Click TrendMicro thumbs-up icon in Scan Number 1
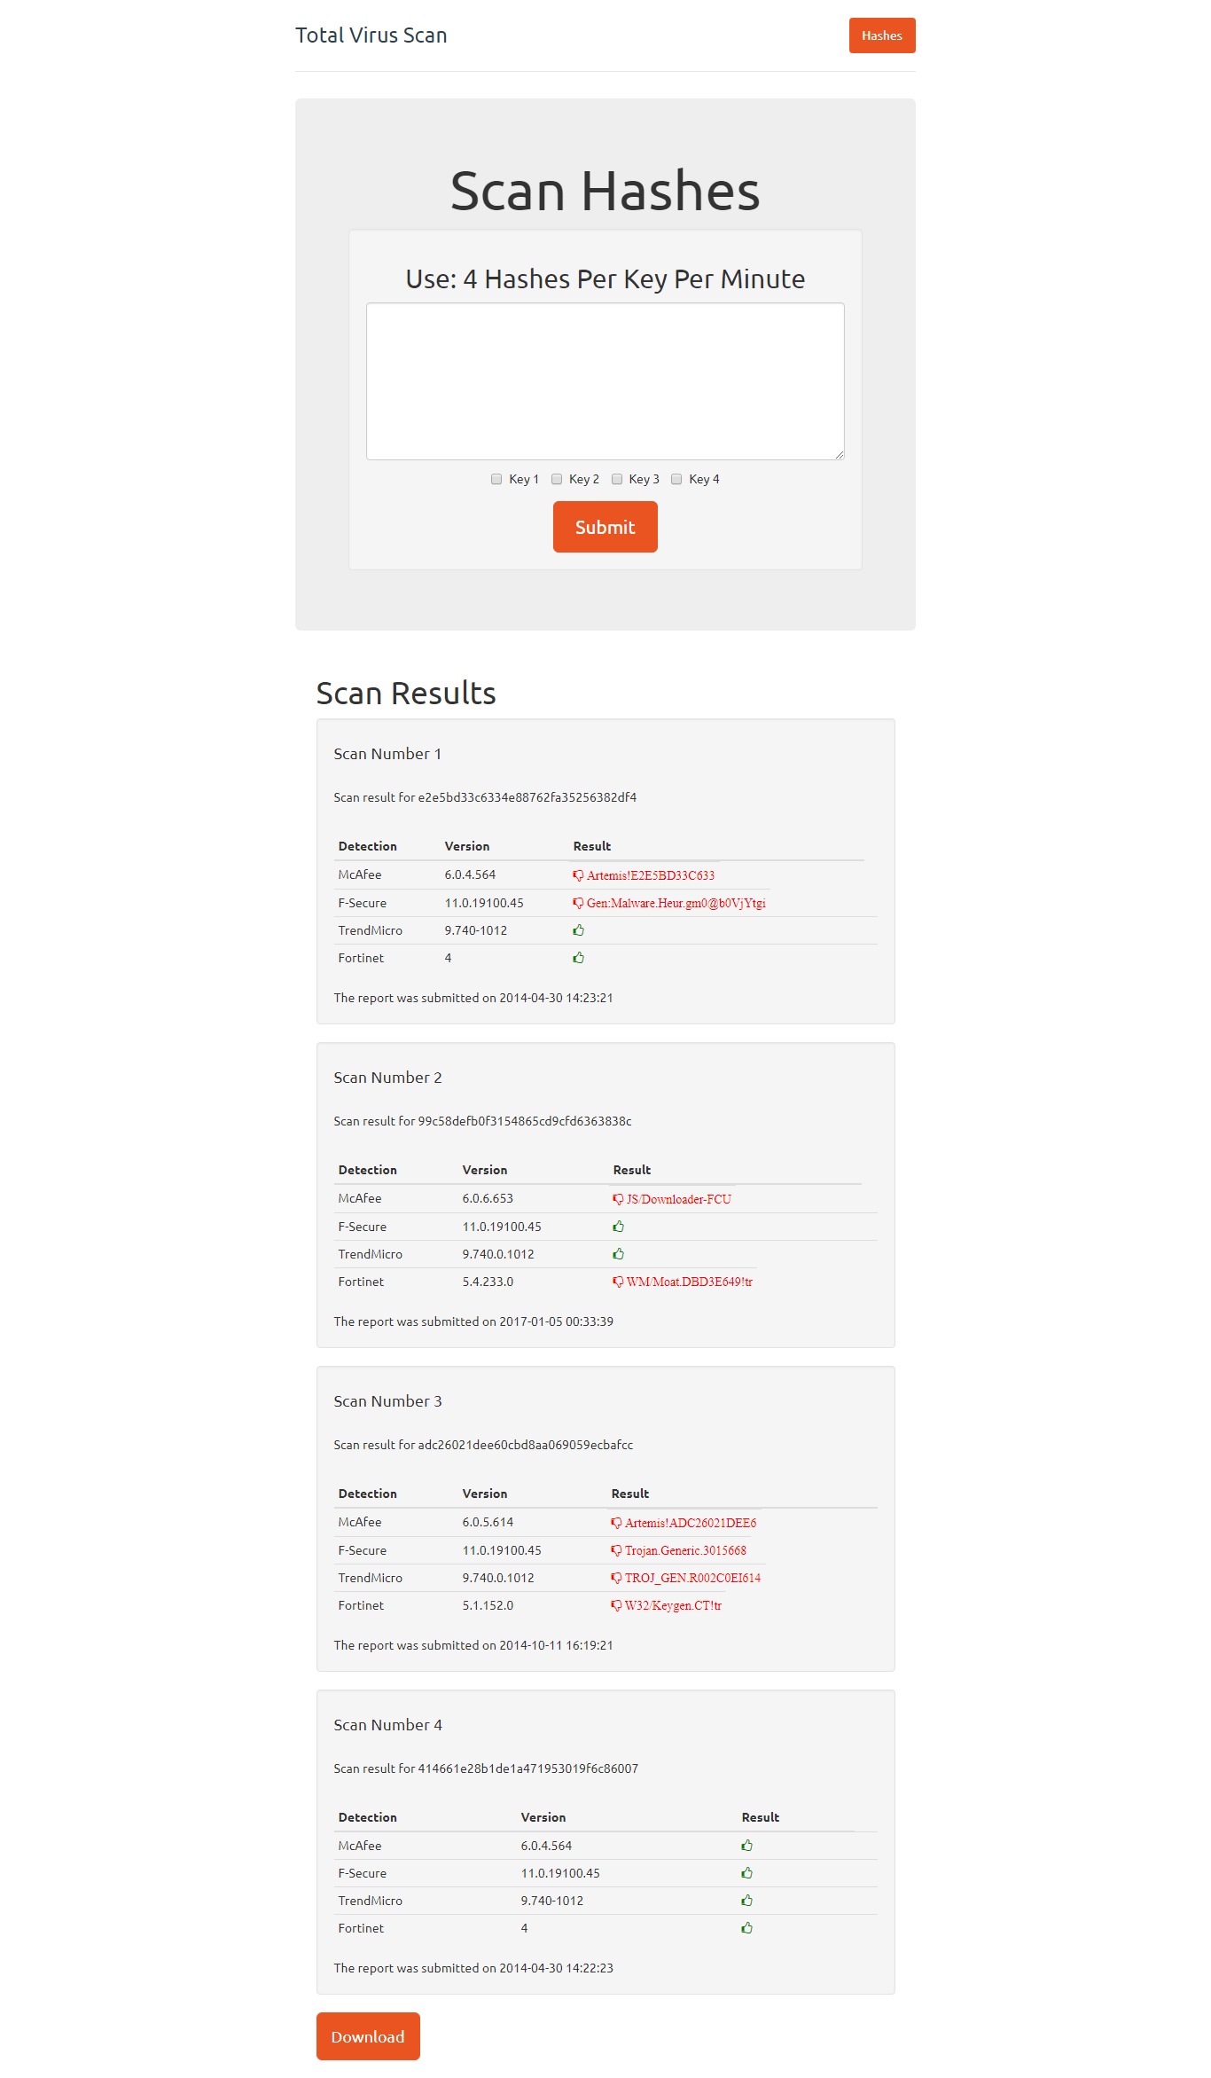 578,930
